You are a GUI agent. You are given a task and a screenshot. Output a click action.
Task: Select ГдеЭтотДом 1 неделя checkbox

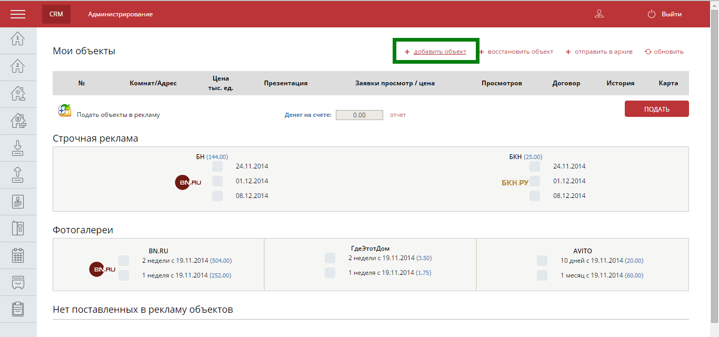tap(329, 273)
